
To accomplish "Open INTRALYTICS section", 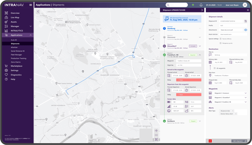I will click(17, 31).
